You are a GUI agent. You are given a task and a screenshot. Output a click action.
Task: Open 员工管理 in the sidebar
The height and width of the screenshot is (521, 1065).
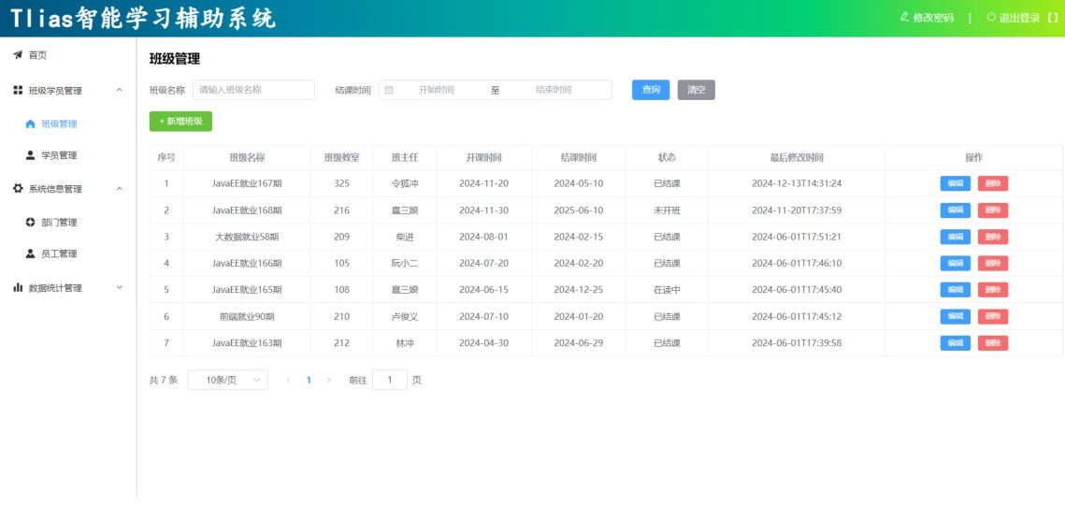tap(59, 253)
